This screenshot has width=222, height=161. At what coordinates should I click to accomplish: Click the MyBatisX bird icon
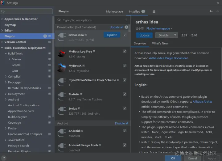click(x=62, y=68)
